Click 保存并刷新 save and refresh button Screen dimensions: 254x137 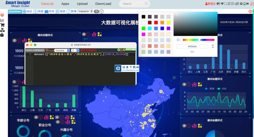tap(130, 50)
